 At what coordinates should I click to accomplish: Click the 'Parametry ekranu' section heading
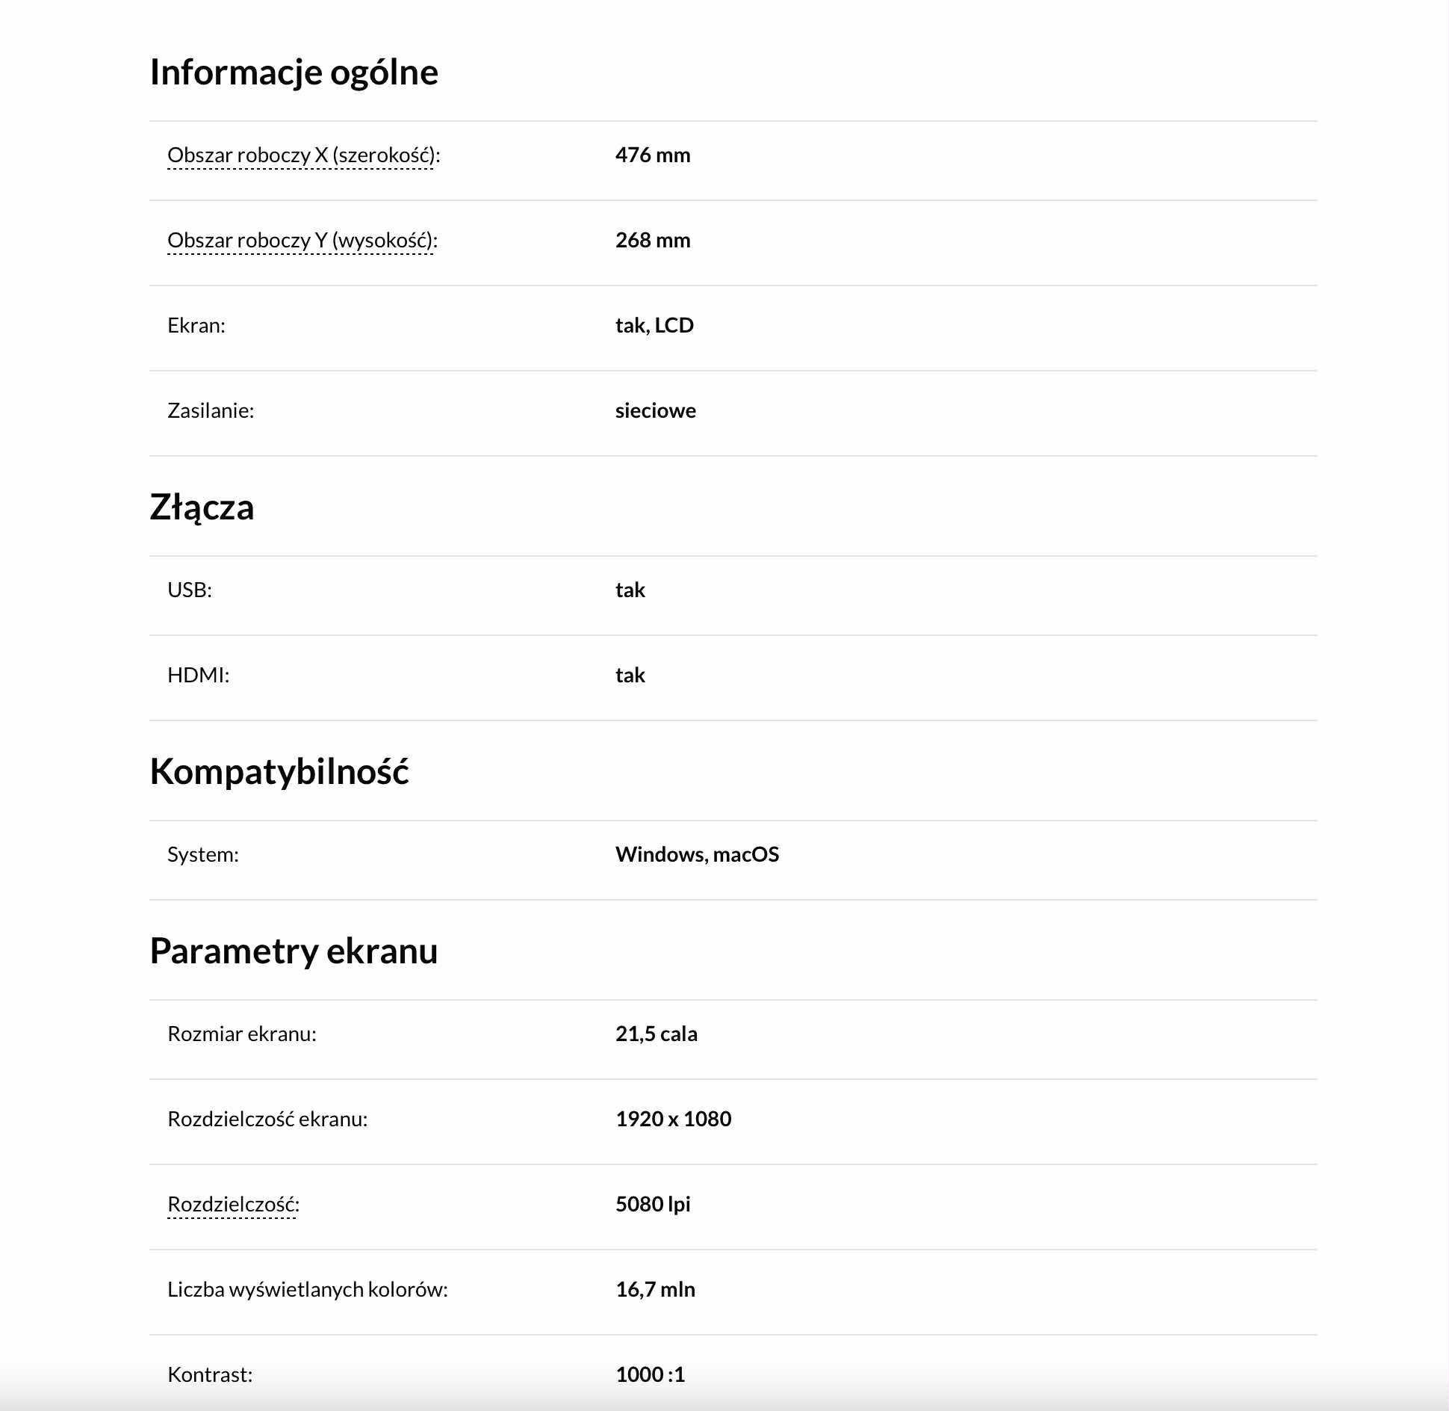(x=294, y=951)
